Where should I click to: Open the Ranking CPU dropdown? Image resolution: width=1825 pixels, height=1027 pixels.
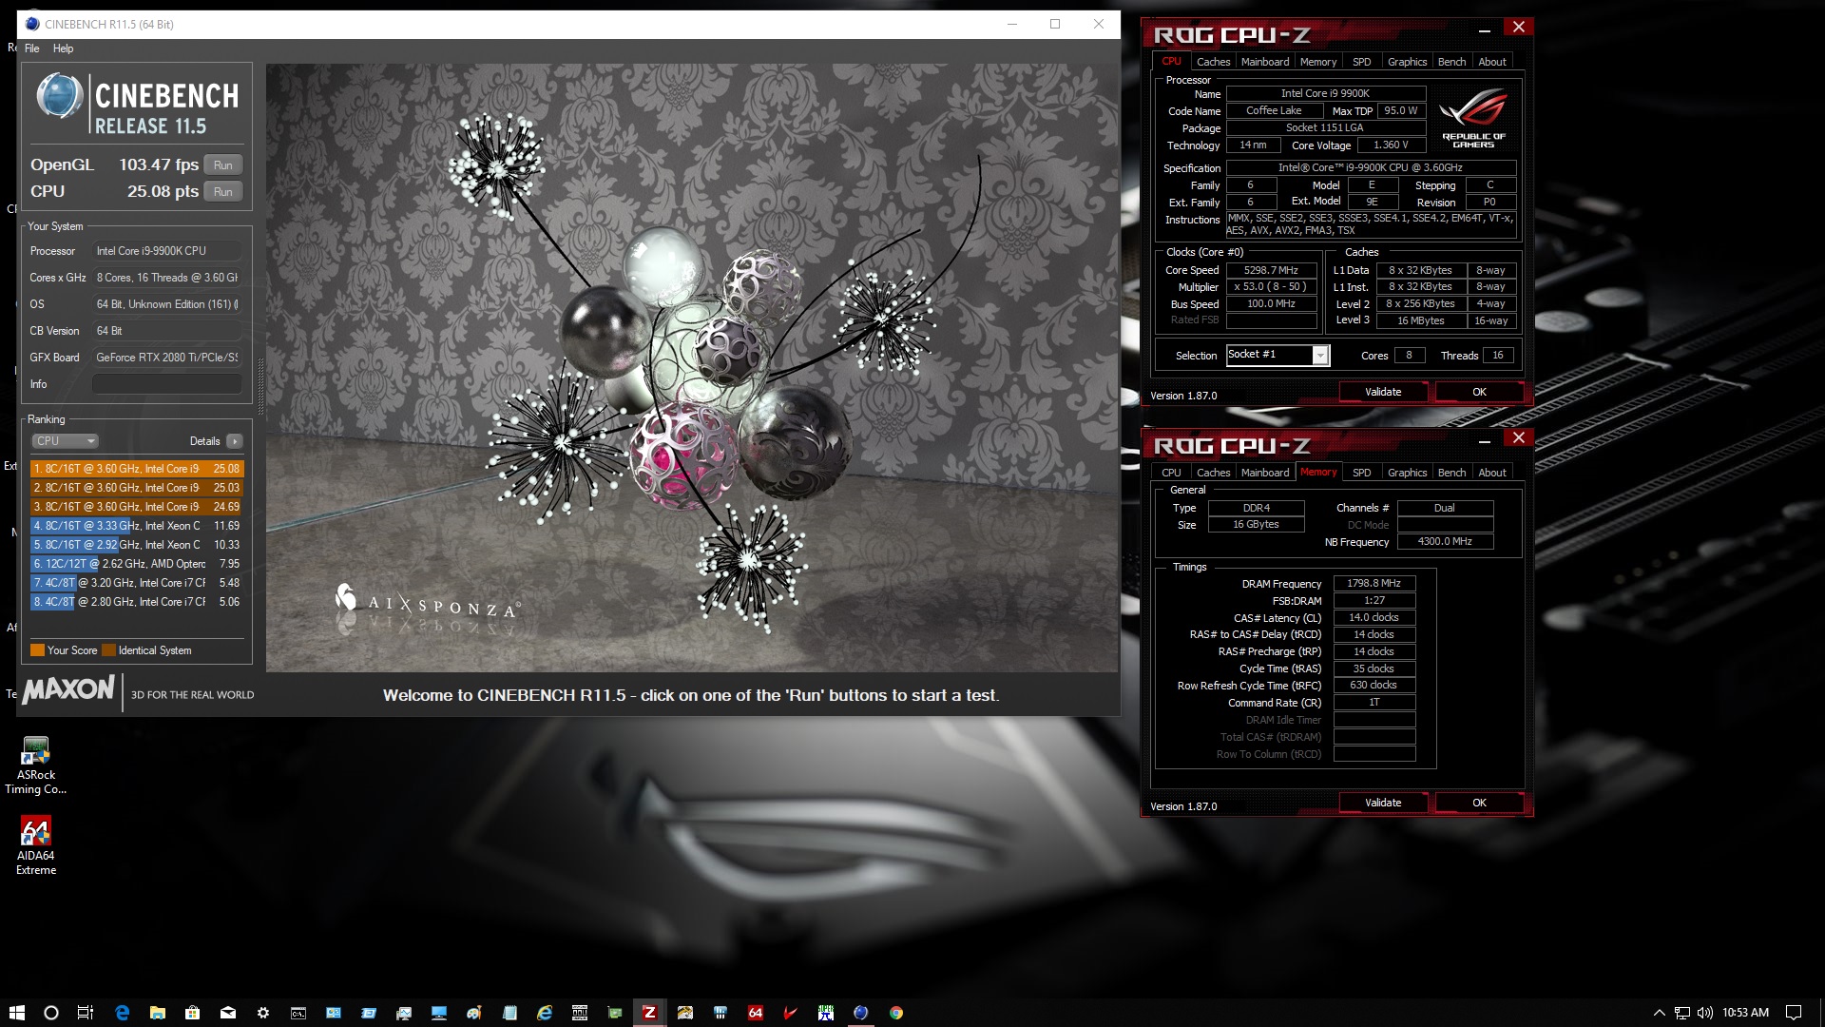66,441
